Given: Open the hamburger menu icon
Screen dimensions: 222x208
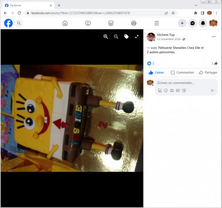Looking at the screenshot, I should tap(157, 23).
